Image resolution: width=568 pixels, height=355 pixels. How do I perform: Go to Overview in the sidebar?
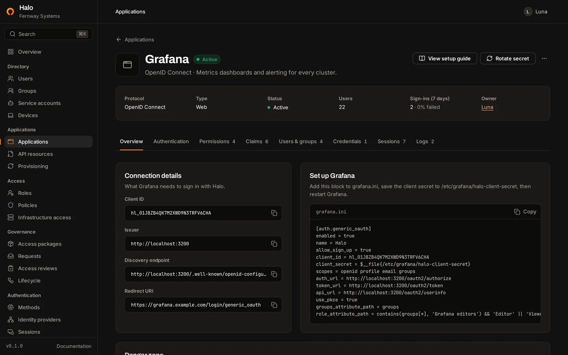(x=49, y=52)
